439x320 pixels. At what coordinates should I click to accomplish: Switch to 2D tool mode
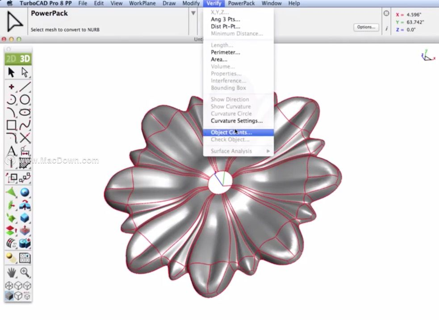[x=11, y=59]
